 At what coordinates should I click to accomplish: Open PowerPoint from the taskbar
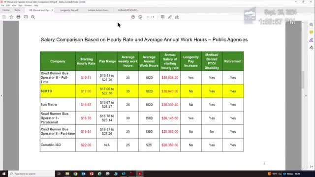[92, 174]
